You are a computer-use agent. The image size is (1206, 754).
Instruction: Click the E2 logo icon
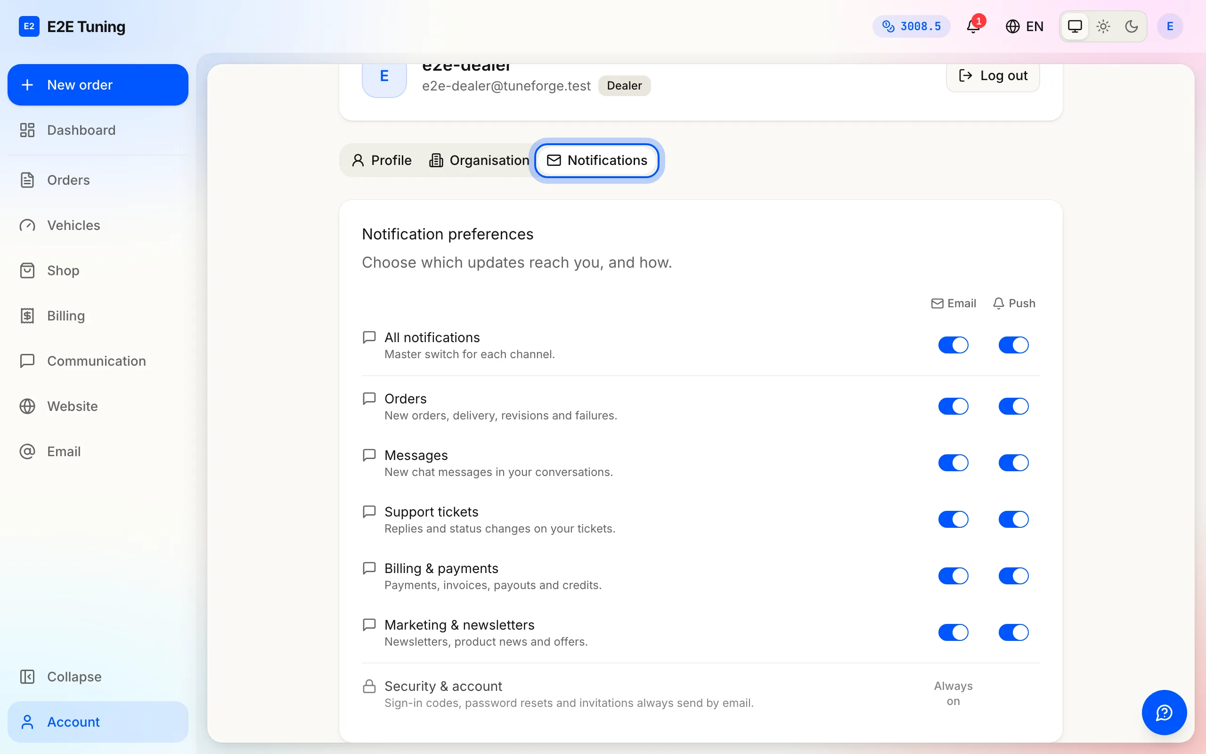(x=29, y=26)
